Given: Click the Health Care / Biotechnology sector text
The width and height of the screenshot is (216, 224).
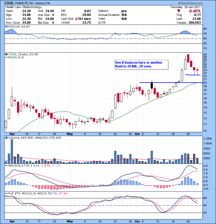Looking at the screenshot, I should (24, 7).
